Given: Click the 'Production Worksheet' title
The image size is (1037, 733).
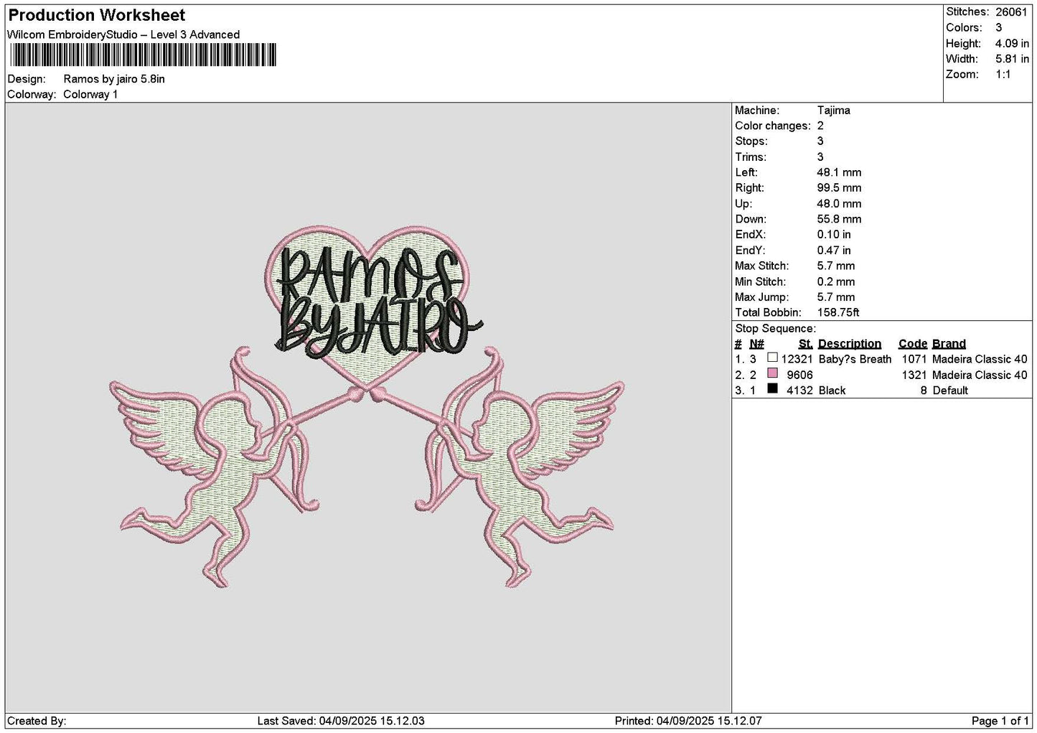Looking at the screenshot, I should coord(97,15).
